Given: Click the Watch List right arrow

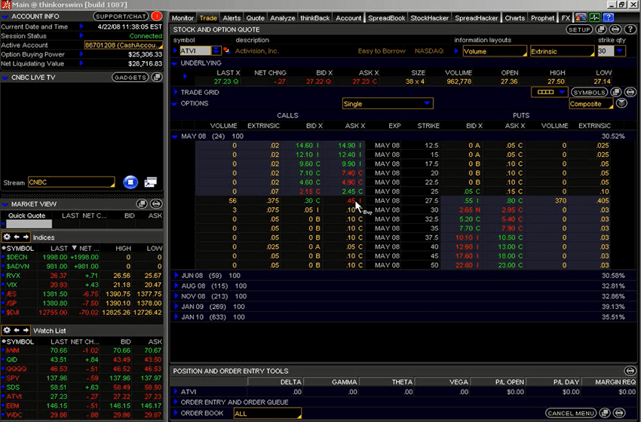Looking at the screenshot, I should click(26, 330).
